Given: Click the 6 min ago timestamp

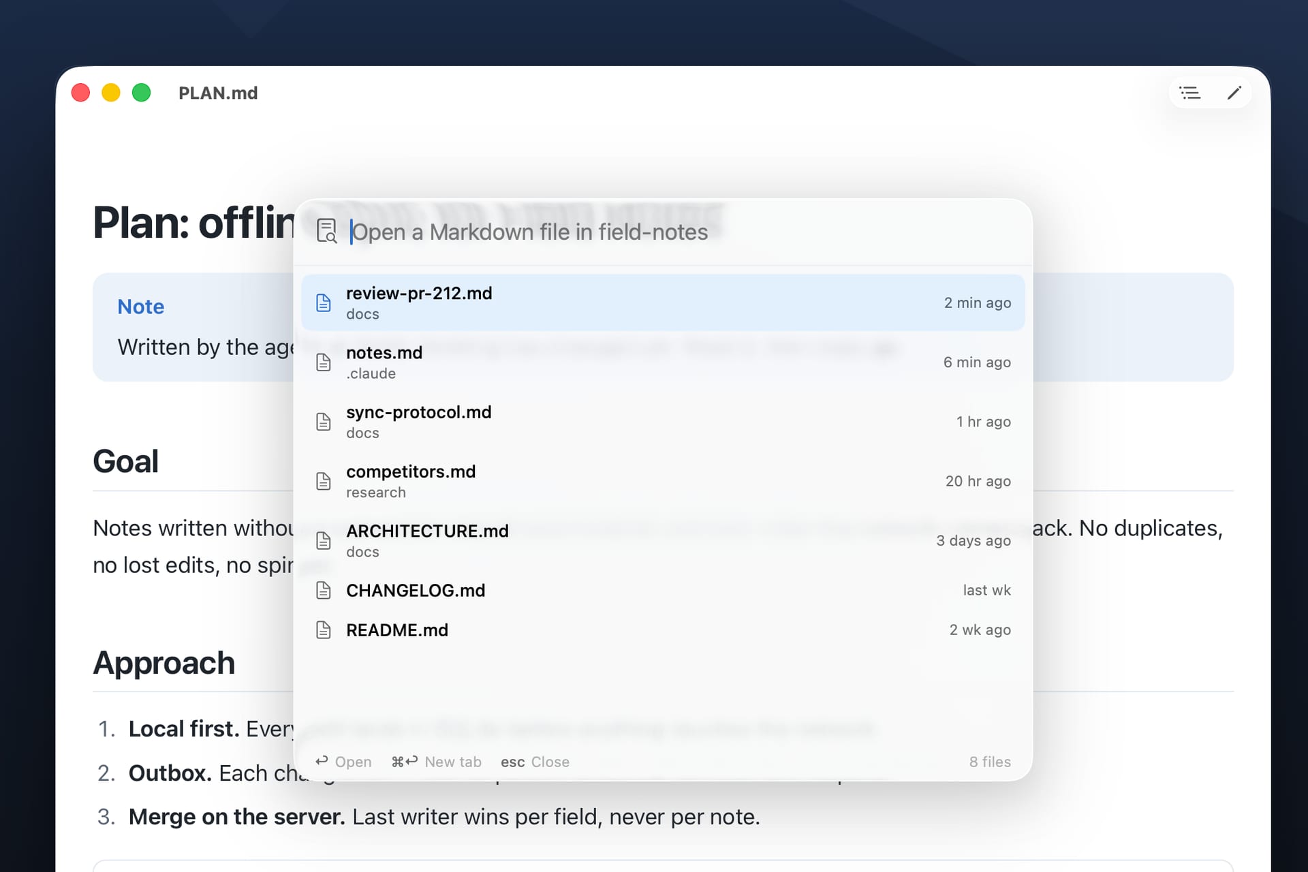Looking at the screenshot, I should pos(977,362).
